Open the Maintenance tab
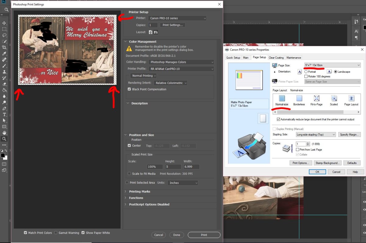Image resolution: width=366 pixels, height=243 pixels. pos(293,58)
